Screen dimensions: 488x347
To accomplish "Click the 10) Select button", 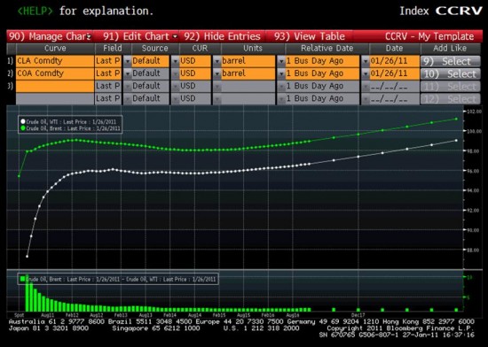I will coord(451,73).
